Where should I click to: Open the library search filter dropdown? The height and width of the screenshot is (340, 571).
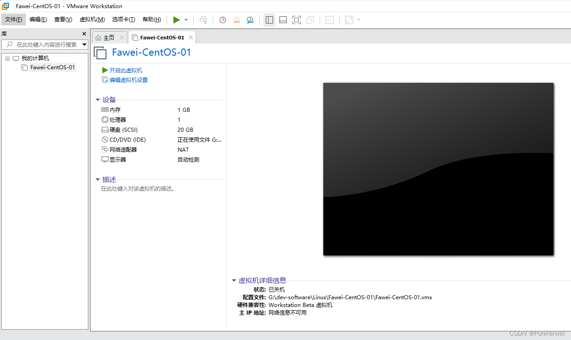pos(84,44)
